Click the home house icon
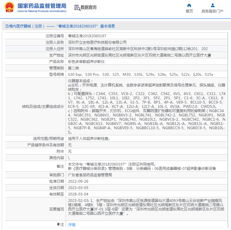The image size is (231, 230). pyautogui.click(x=189, y=5)
